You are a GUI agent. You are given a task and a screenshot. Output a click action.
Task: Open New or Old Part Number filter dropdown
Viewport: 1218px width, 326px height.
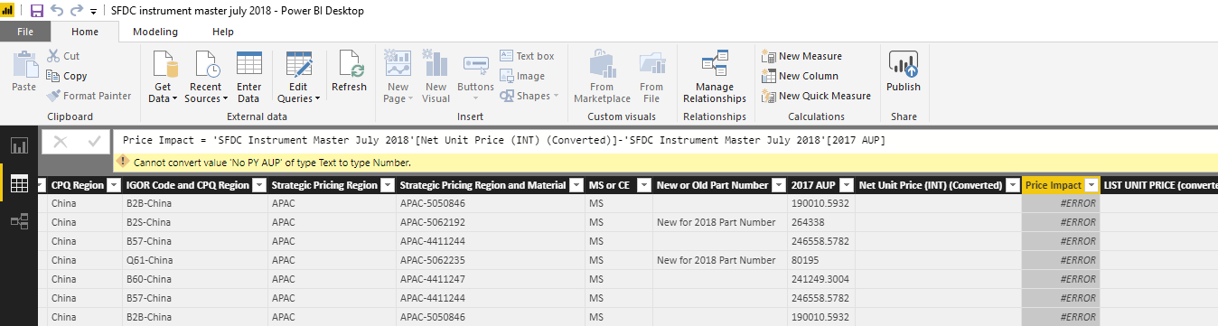(x=778, y=185)
